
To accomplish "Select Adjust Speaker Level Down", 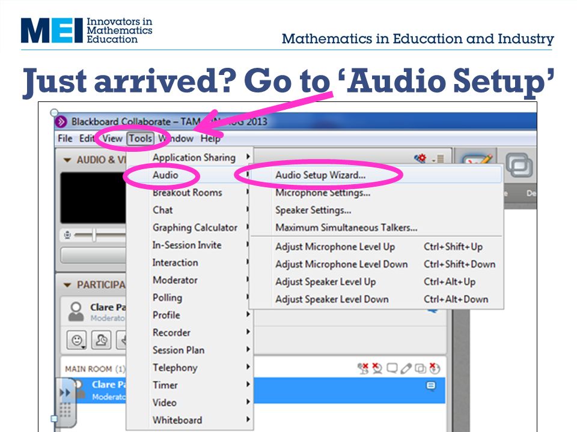I will [x=376, y=299].
